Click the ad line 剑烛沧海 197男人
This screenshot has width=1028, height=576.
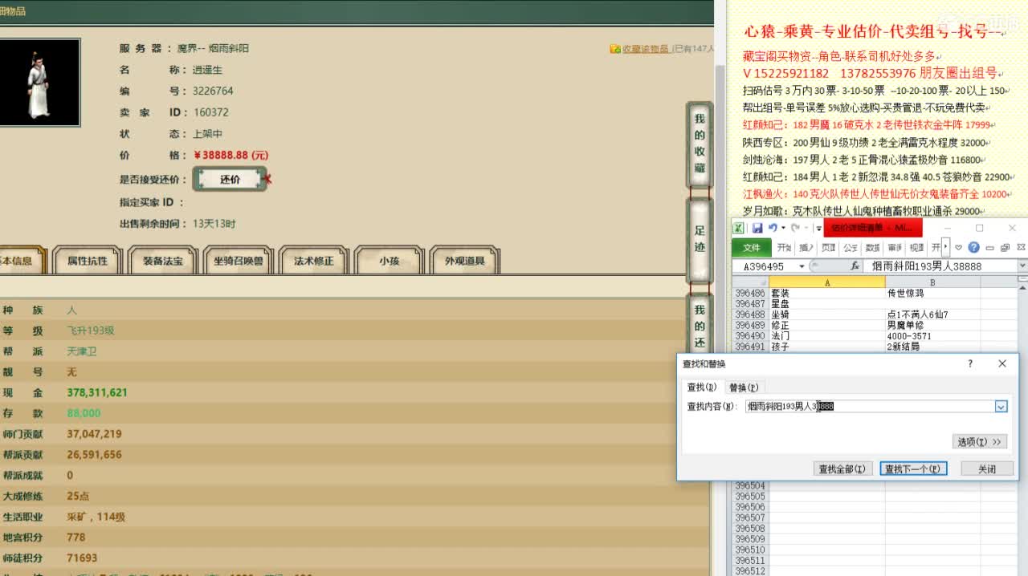pyautogui.click(x=863, y=160)
